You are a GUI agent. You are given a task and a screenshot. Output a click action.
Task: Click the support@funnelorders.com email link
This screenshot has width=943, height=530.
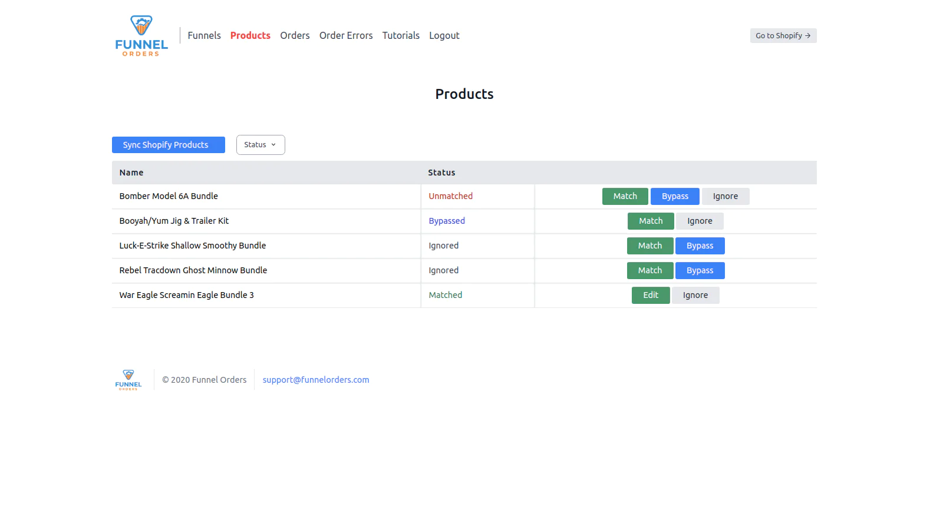[x=316, y=380]
